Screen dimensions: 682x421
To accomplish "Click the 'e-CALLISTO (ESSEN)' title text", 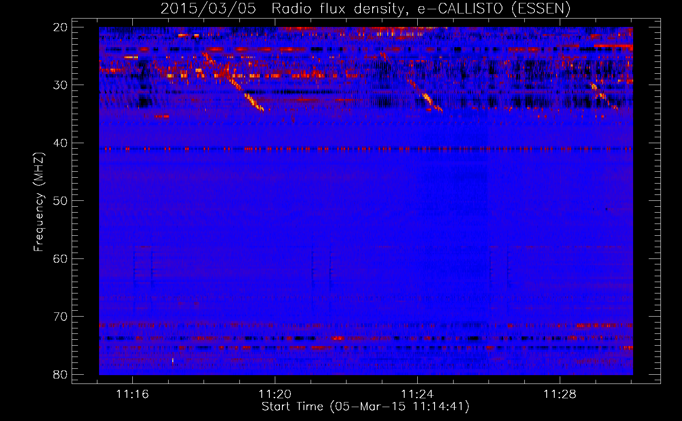I will coord(494,8).
